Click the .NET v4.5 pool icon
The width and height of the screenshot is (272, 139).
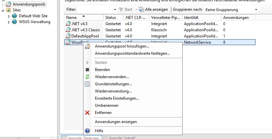point(68,24)
